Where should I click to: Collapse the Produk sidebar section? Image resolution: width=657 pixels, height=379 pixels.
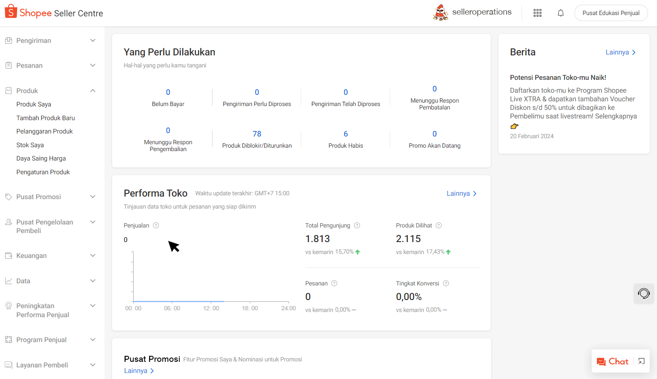tap(93, 91)
